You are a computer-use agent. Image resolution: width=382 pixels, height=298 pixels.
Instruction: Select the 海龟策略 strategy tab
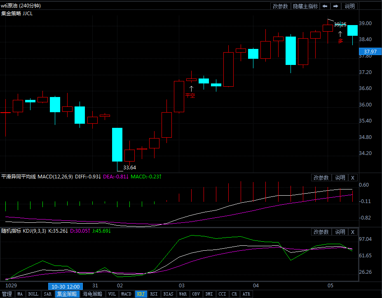coord(92,294)
